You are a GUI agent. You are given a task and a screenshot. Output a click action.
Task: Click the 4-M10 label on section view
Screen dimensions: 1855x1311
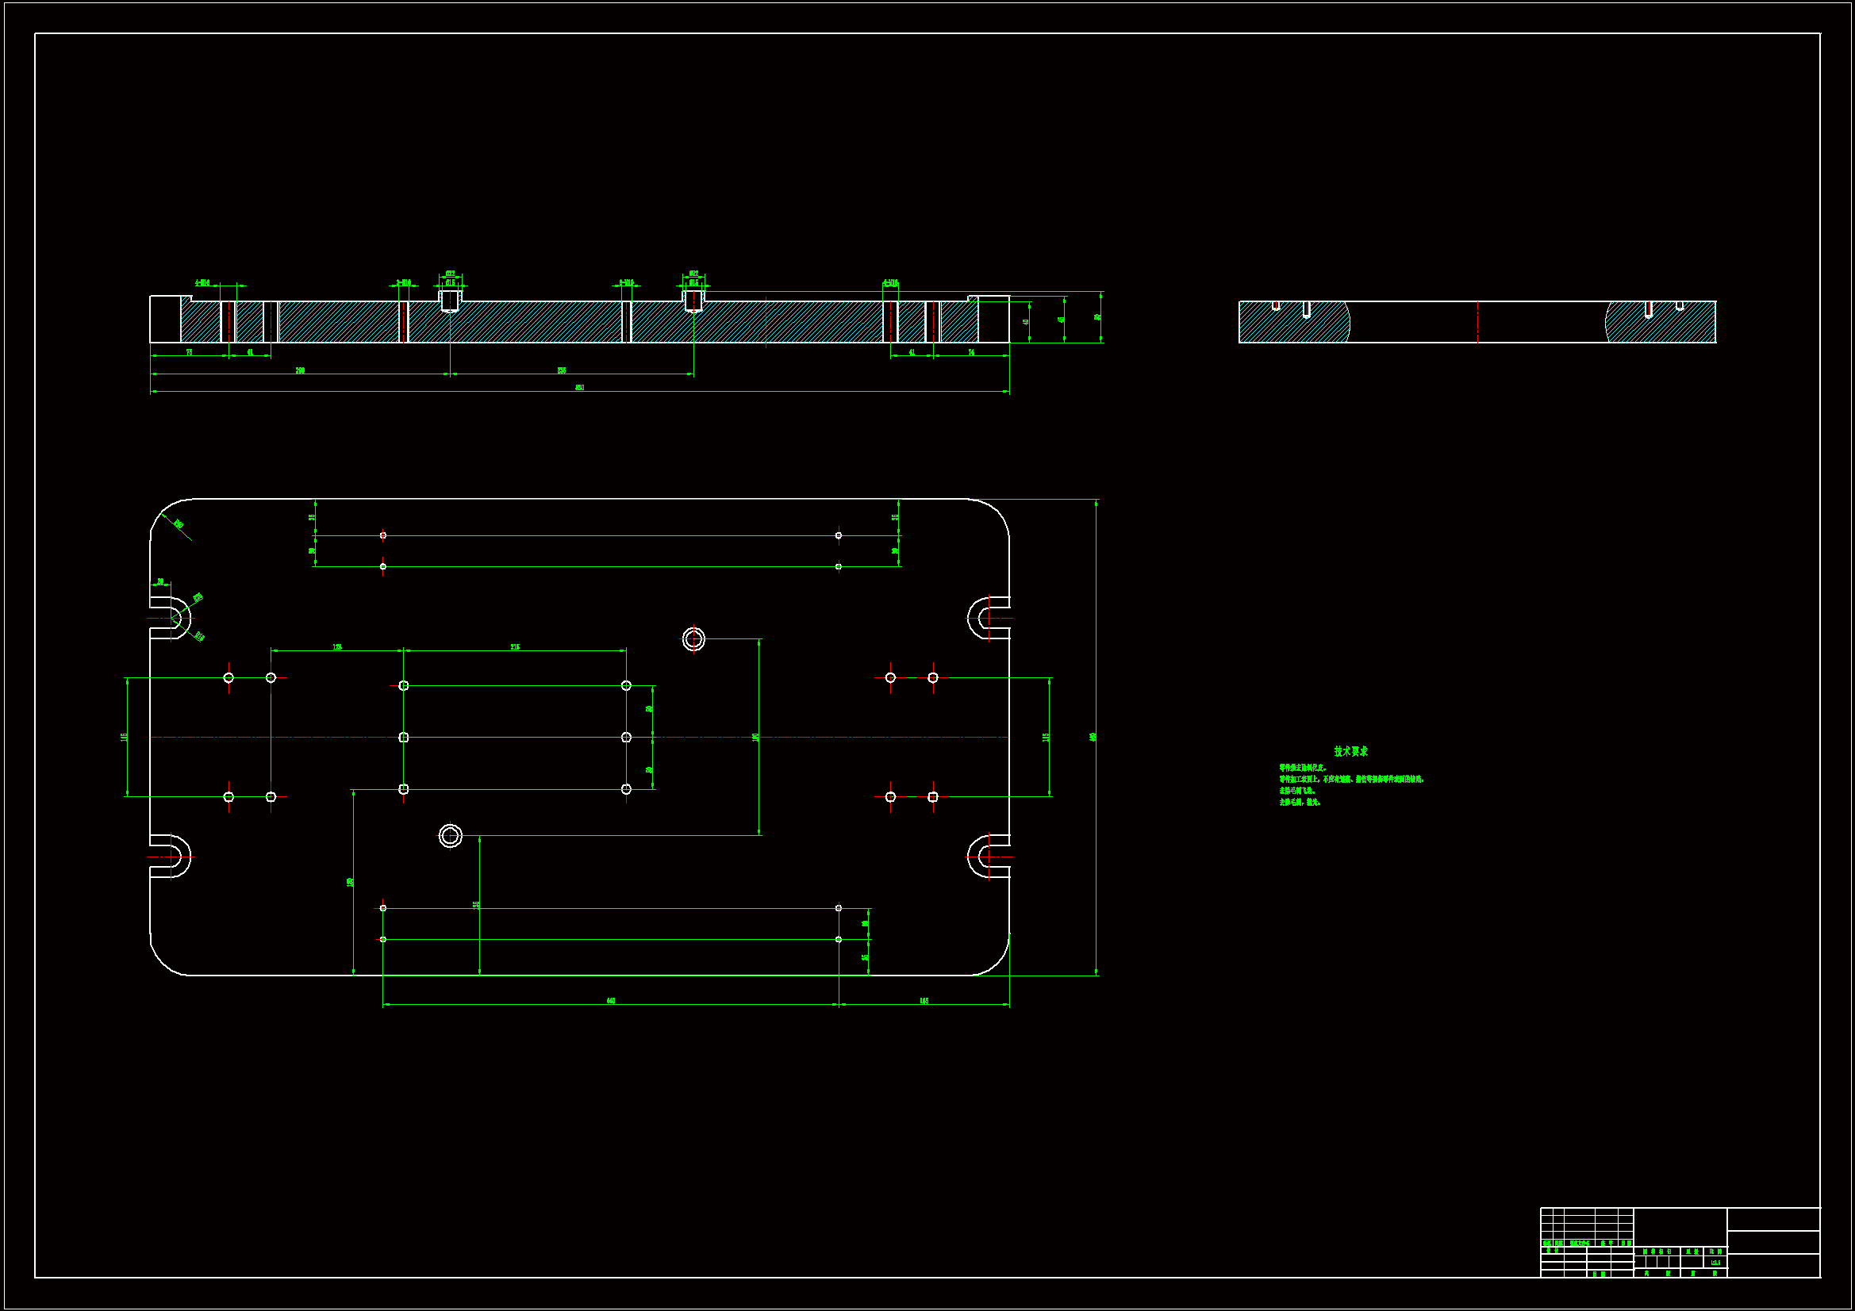point(202,282)
